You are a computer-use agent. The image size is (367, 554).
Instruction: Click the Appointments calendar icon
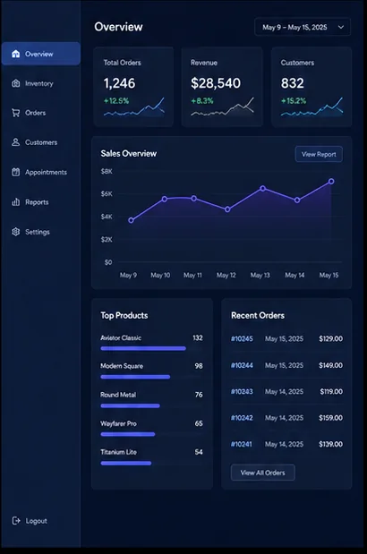pos(15,172)
